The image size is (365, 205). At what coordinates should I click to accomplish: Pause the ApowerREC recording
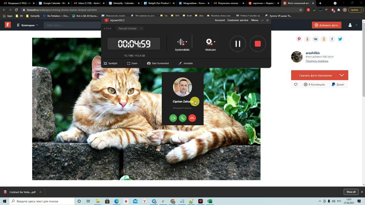238,44
